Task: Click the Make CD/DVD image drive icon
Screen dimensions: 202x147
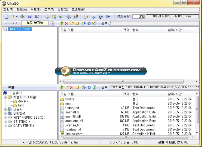Action: [47, 16]
